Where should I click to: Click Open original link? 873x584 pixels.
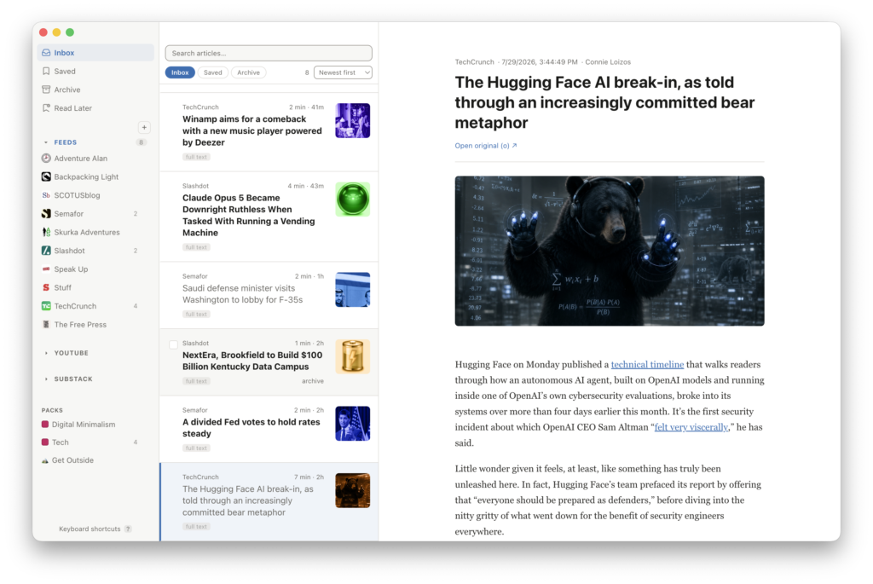485,146
